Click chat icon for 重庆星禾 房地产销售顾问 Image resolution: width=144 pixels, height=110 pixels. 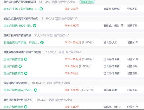click(26, 107)
